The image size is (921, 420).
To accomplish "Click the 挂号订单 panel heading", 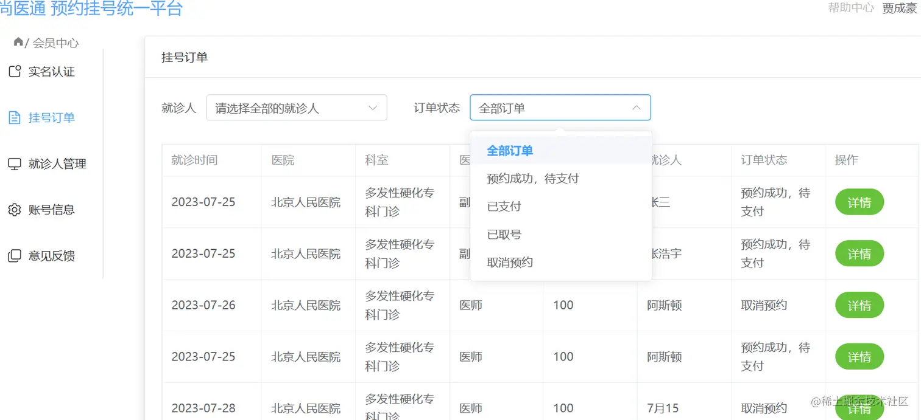I will [185, 57].
